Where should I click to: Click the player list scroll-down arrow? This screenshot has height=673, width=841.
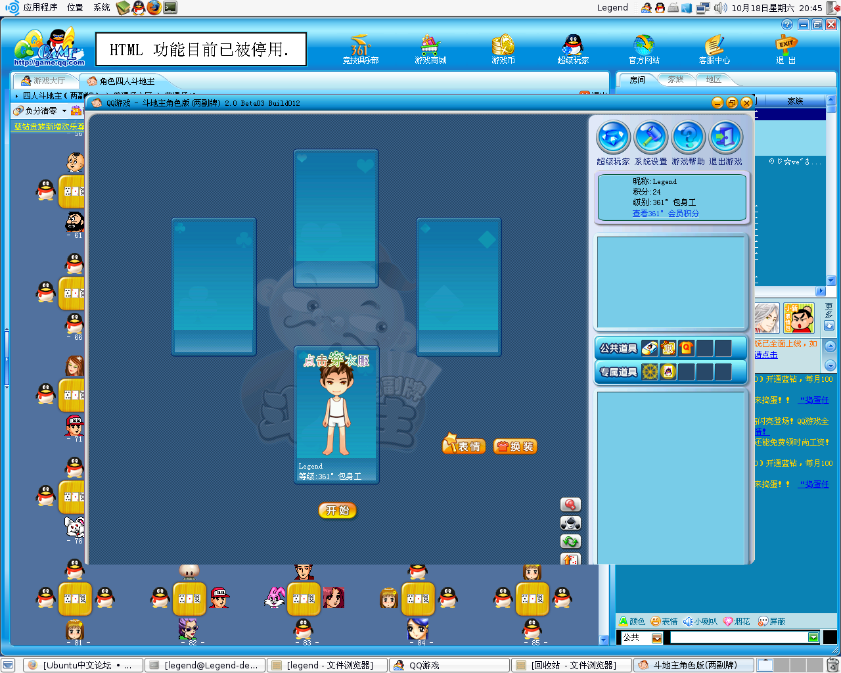click(830, 281)
